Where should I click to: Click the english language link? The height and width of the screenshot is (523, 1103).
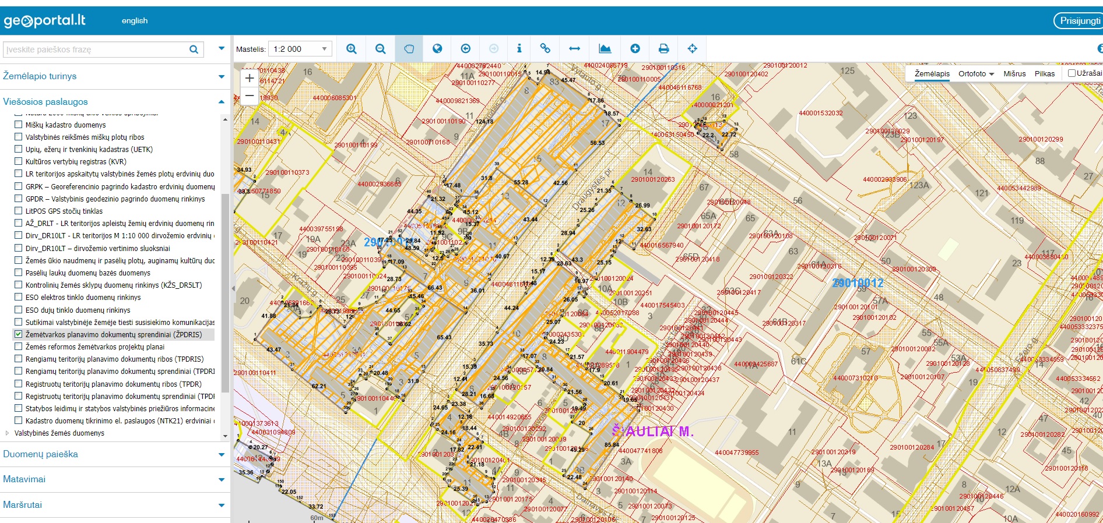tap(135, 20)
